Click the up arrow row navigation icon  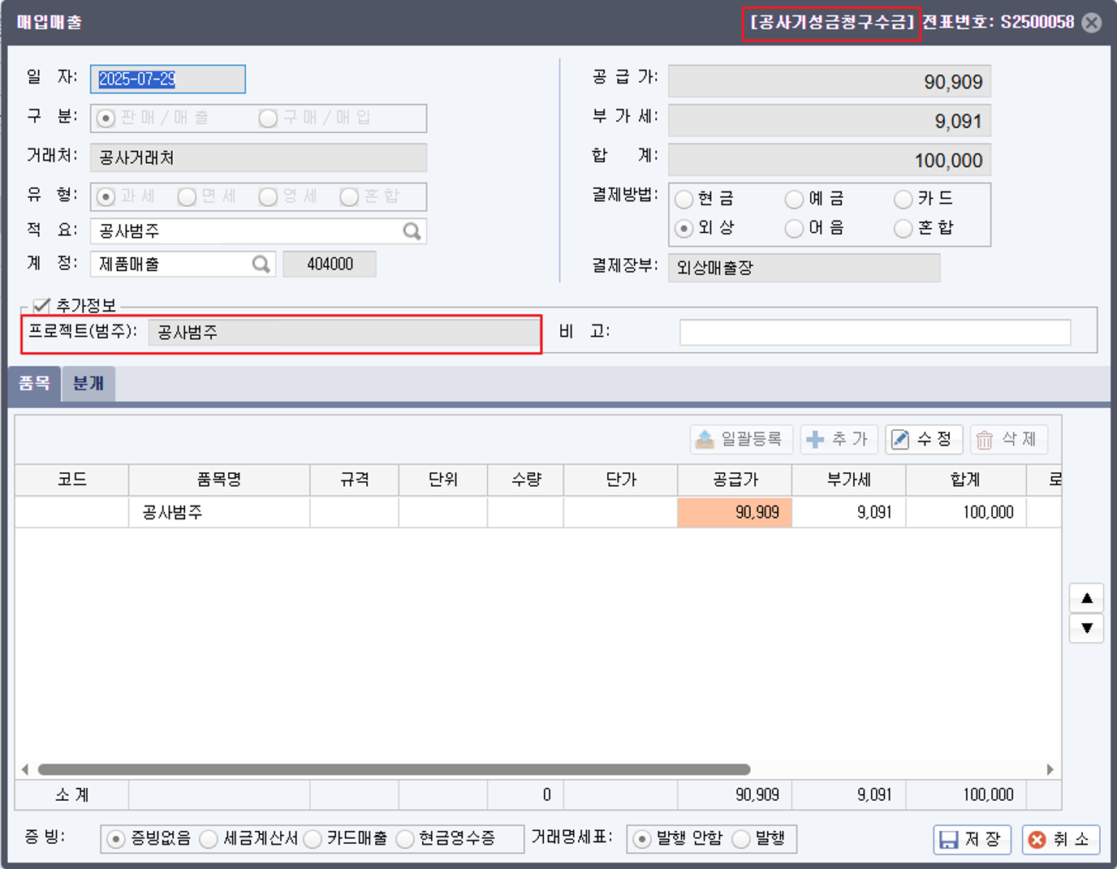(x=1086, y=598)
